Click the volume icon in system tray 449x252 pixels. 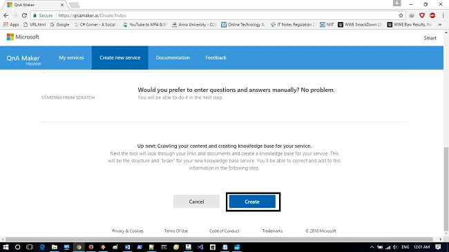pos(396,247)
